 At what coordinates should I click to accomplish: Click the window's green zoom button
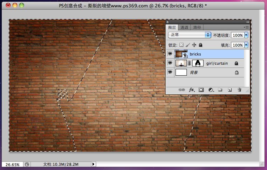pos(22,5)
